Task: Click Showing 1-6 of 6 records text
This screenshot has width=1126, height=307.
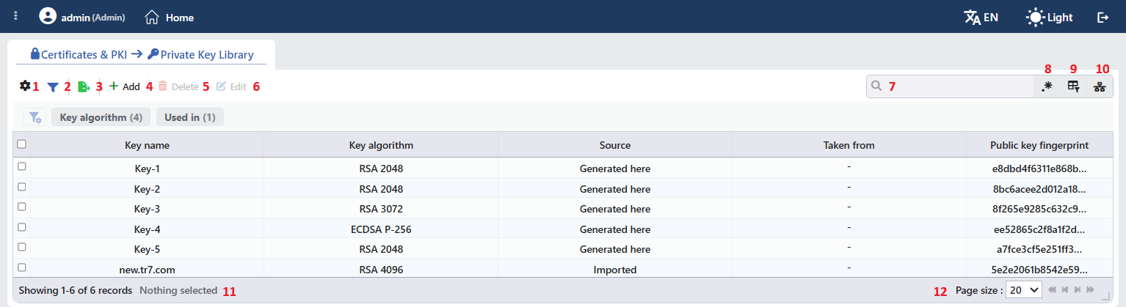Action: point(76,290)
